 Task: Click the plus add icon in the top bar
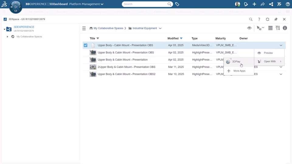[x=254, y=4]
